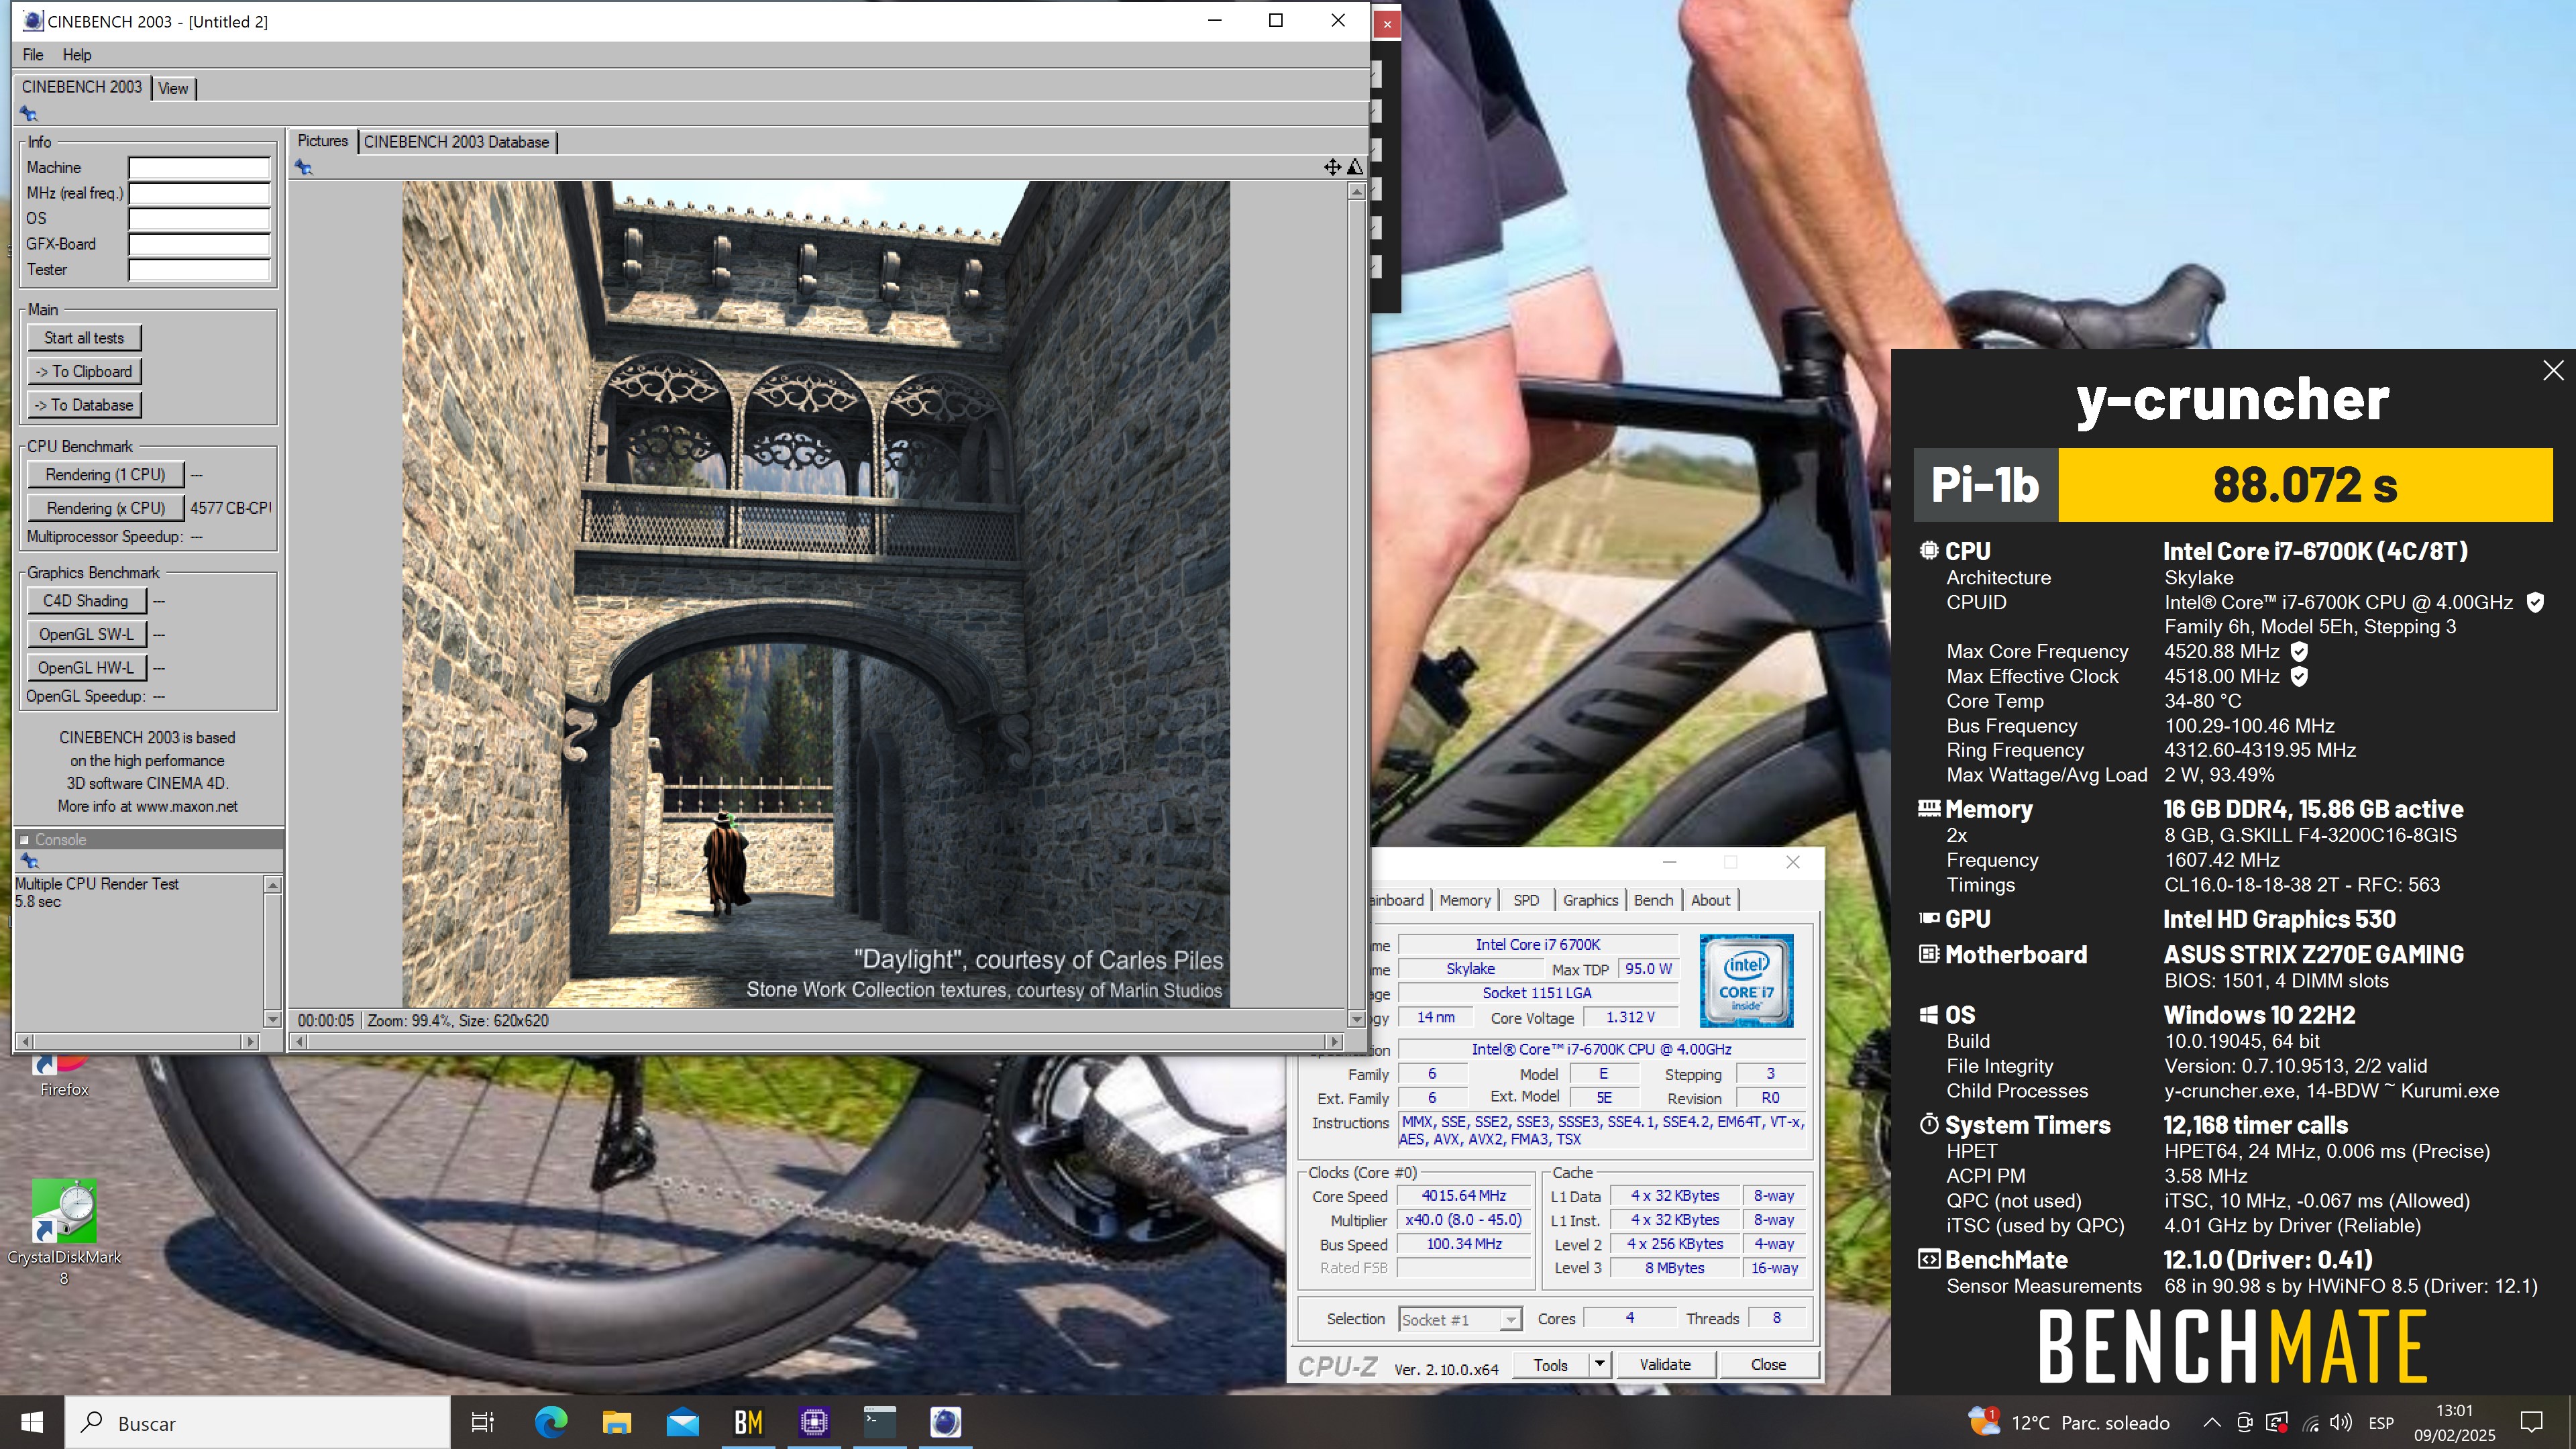Select the Pictures tab
The width and height of the screenshot is (2576, 1449).
(x=323, y=141)
